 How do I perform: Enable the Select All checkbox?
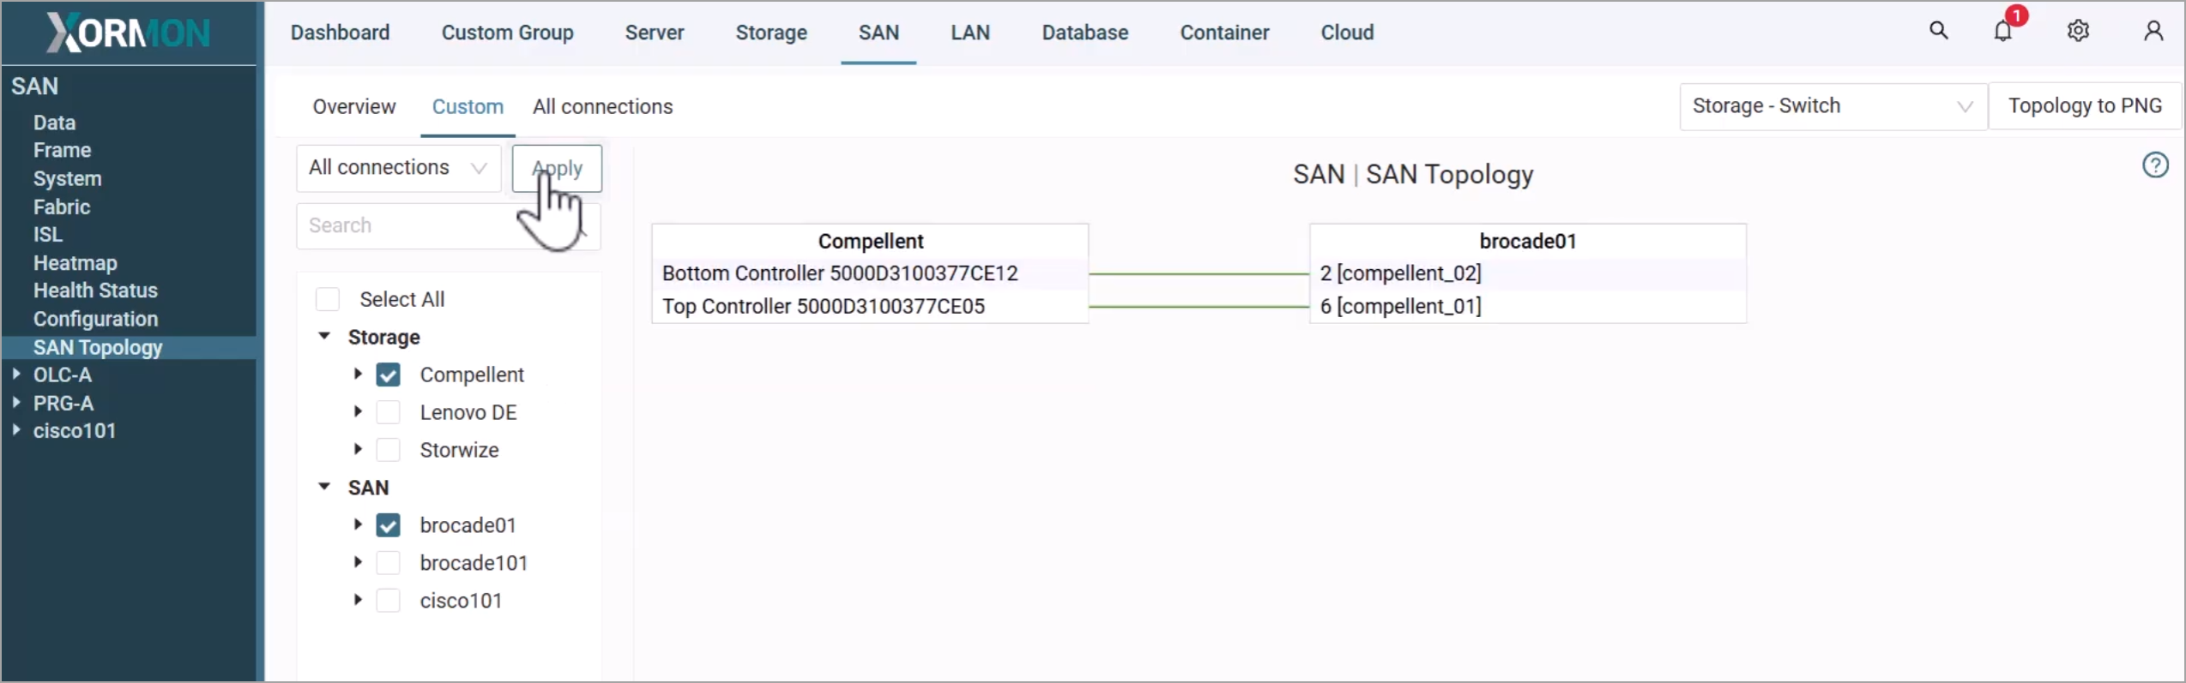click(x=328, y=299)
